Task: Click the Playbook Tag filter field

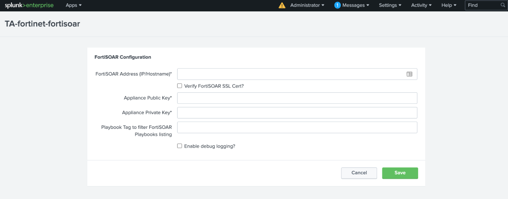Action: pyautogui.click(x=297, y=127)
